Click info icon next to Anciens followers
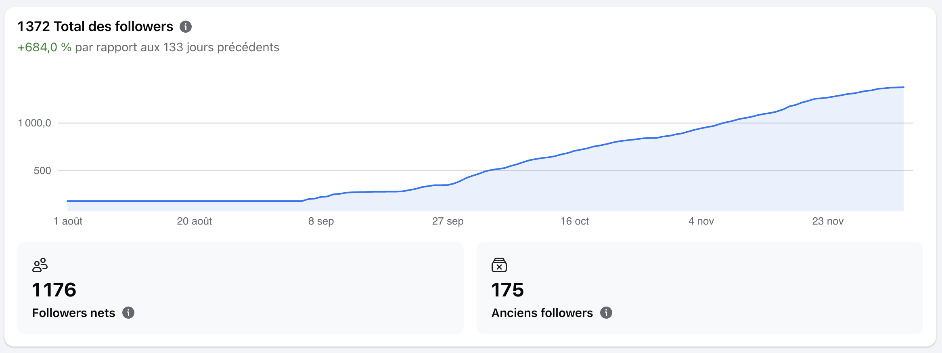 point(606,313)
